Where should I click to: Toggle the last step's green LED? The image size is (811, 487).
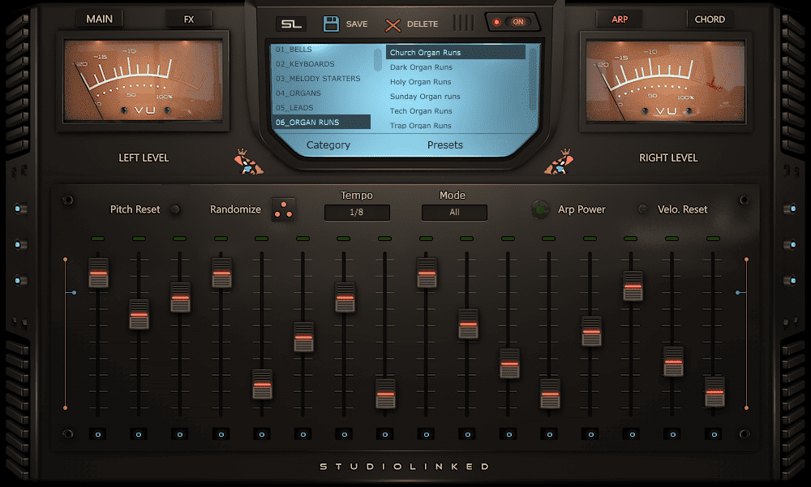[713, 239]
